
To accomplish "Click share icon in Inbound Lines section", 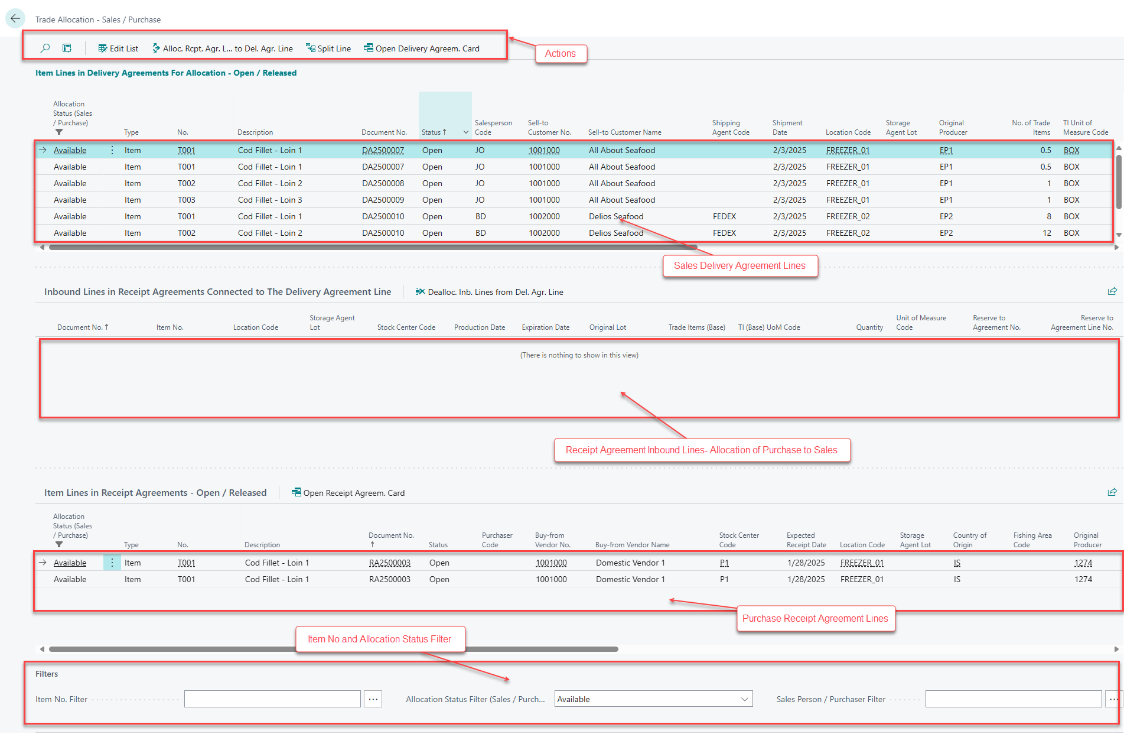I will [1112, 291].
